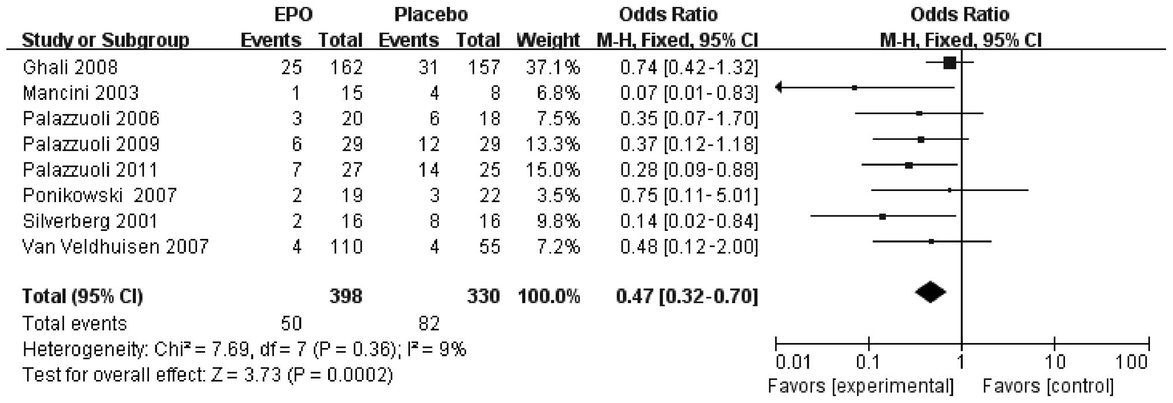Screen dimensions: 1173x403
Task: Click the Total (95% CI) row label
Action: (83, 296)
